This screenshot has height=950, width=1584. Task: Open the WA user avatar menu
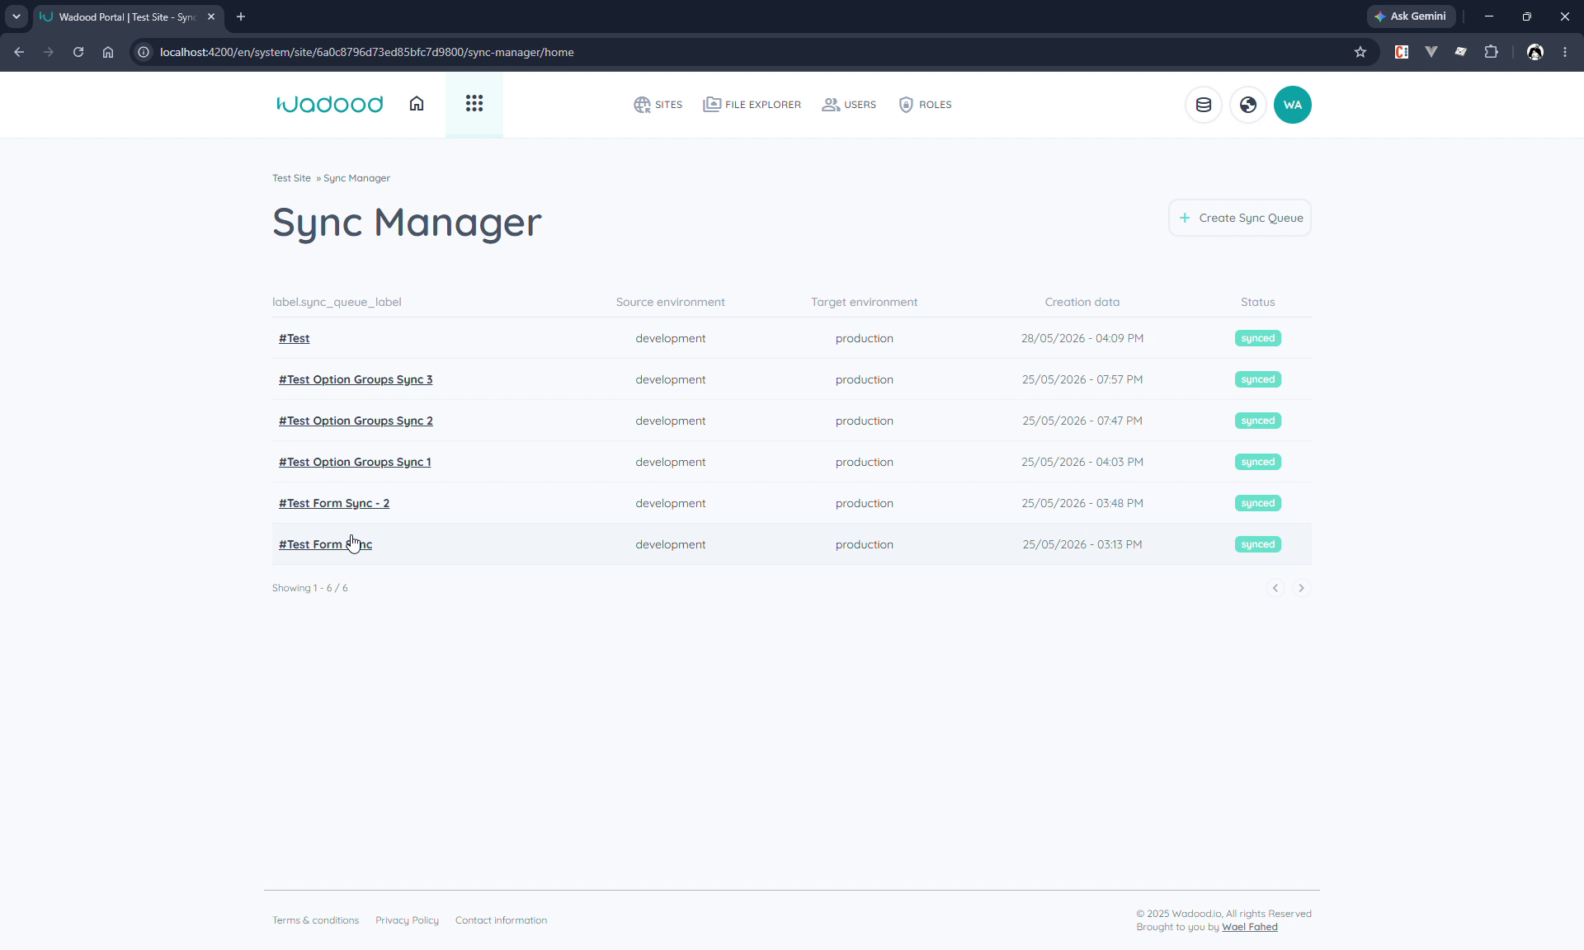(x=1293, y=105)
